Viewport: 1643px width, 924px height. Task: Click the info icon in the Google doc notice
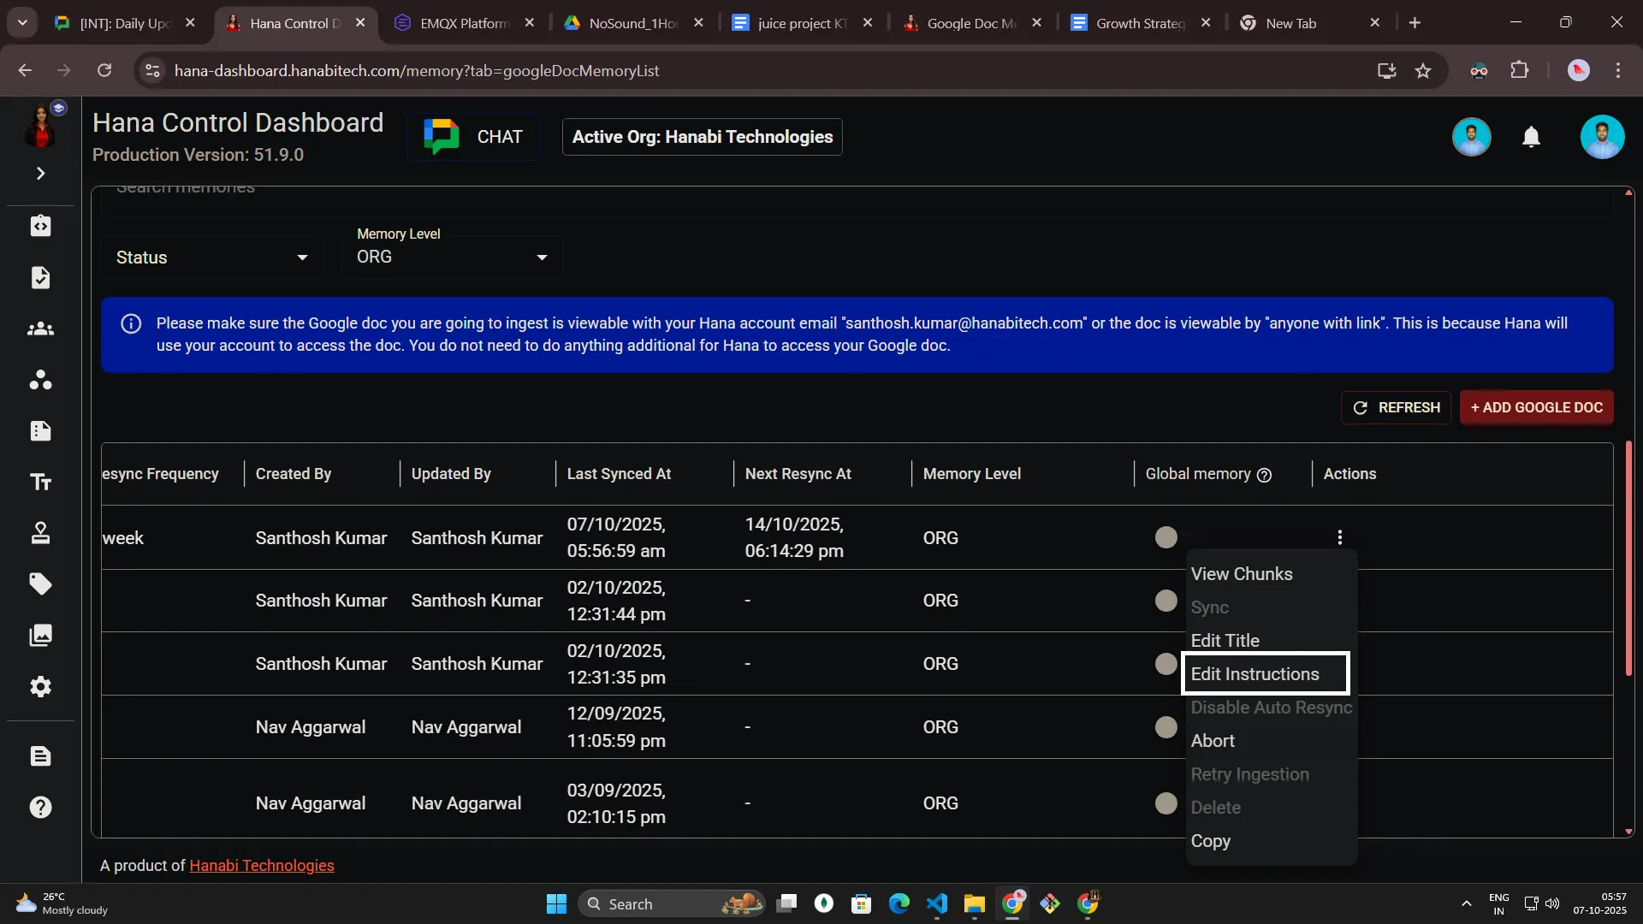click(x=131, y=323)
